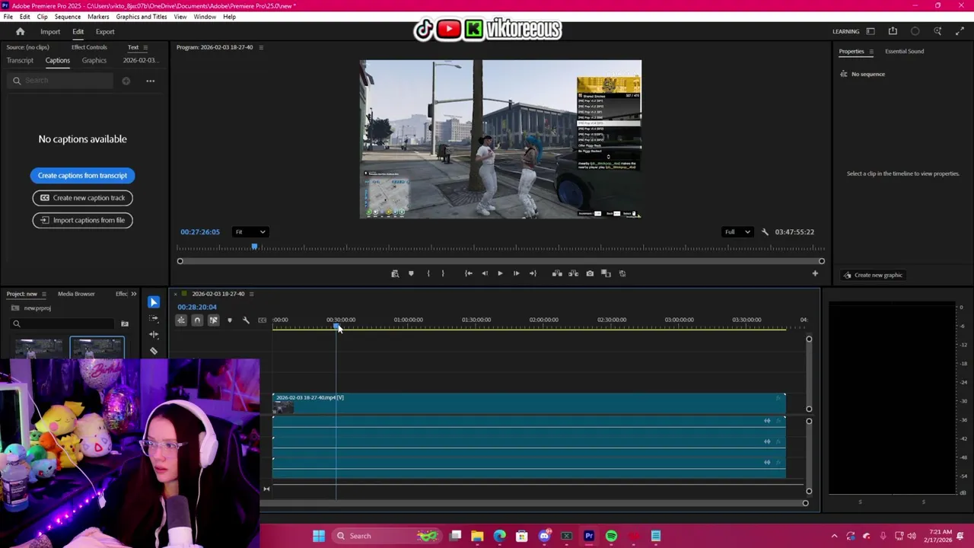
Task: Switch to the Transcript tab
Action: [20, 60]
